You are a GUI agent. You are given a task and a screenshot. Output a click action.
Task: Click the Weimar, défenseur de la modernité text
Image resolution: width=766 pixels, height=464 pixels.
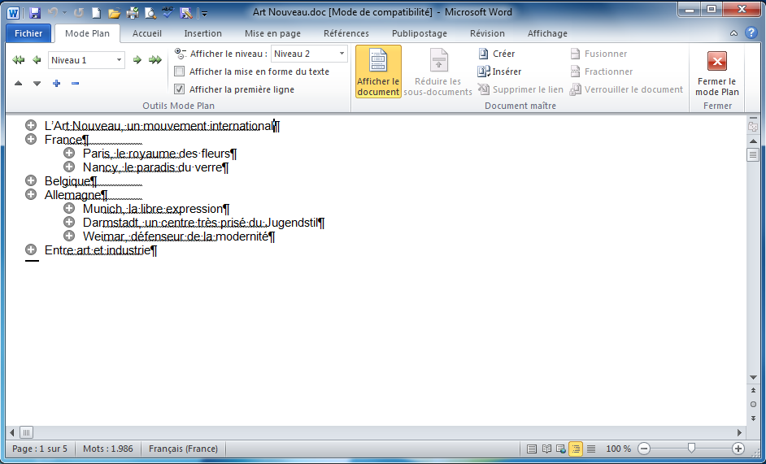click(x=179, y=236)
